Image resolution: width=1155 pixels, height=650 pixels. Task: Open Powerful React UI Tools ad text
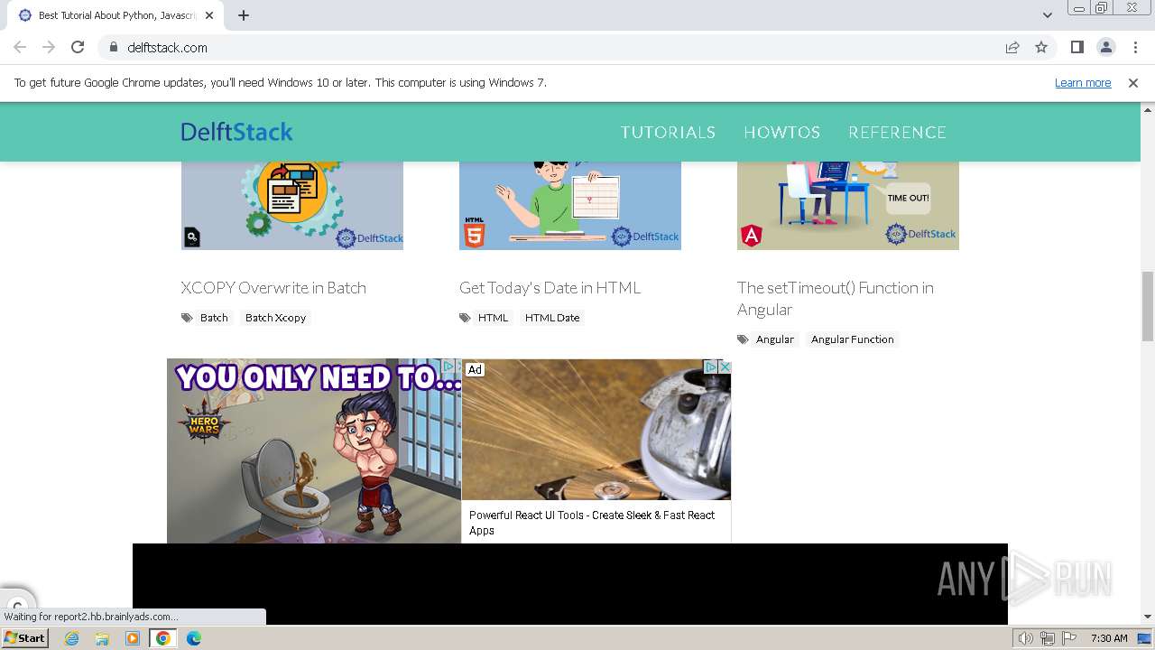click(x=592, y=523)
